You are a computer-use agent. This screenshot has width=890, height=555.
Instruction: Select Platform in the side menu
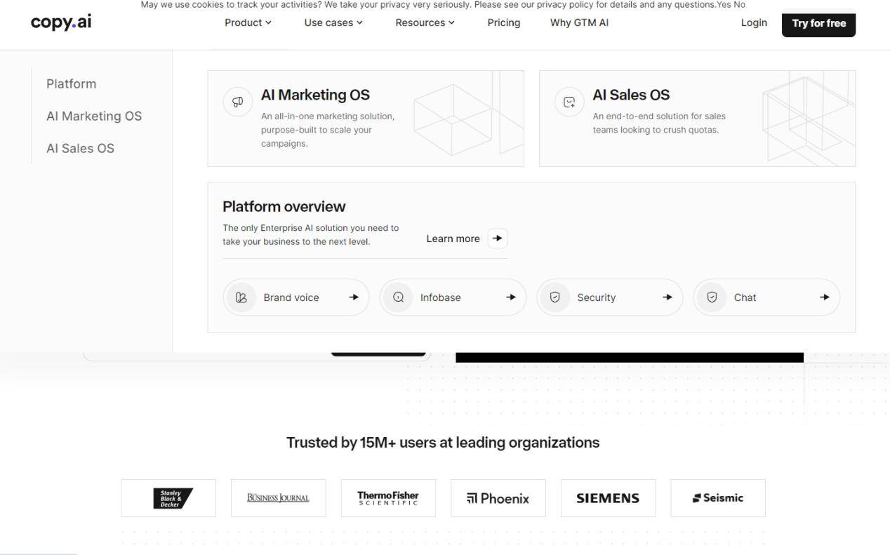pyautogui.click(x=72, y=83)
